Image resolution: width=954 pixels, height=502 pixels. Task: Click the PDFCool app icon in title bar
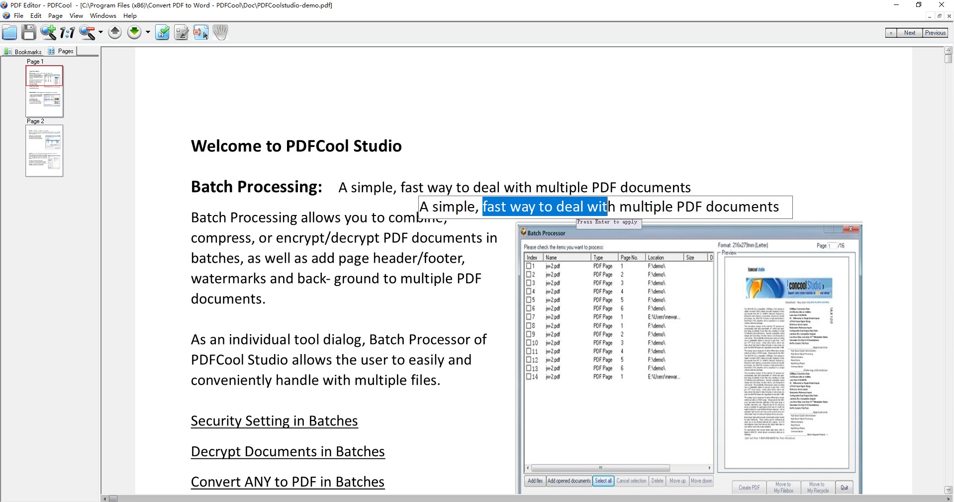pos(4,5)
